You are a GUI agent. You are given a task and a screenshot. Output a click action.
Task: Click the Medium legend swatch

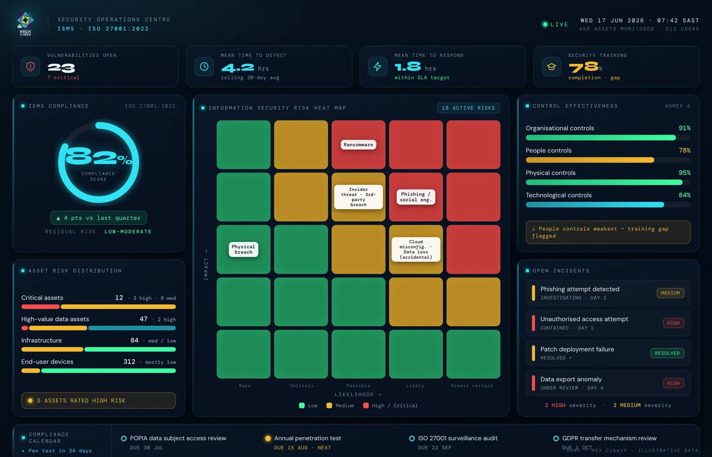pyautogui.click(x=329, y=405)
